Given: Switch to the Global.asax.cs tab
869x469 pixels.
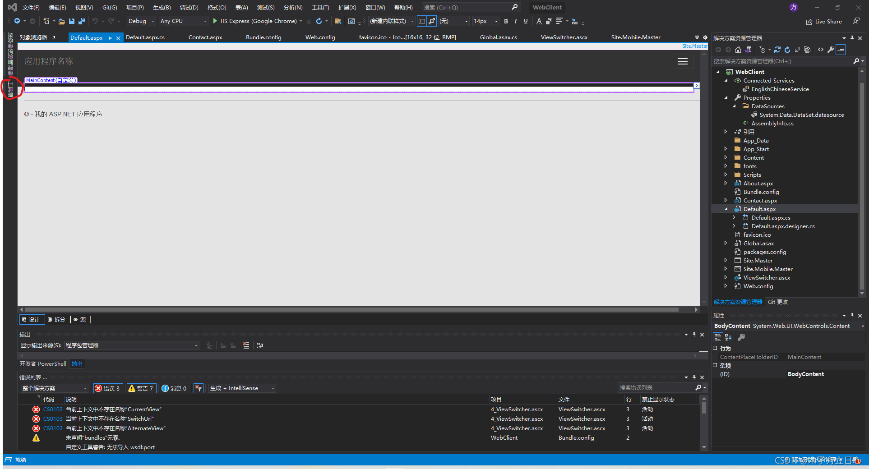Looking at the screenshot, I should (498, 37).
